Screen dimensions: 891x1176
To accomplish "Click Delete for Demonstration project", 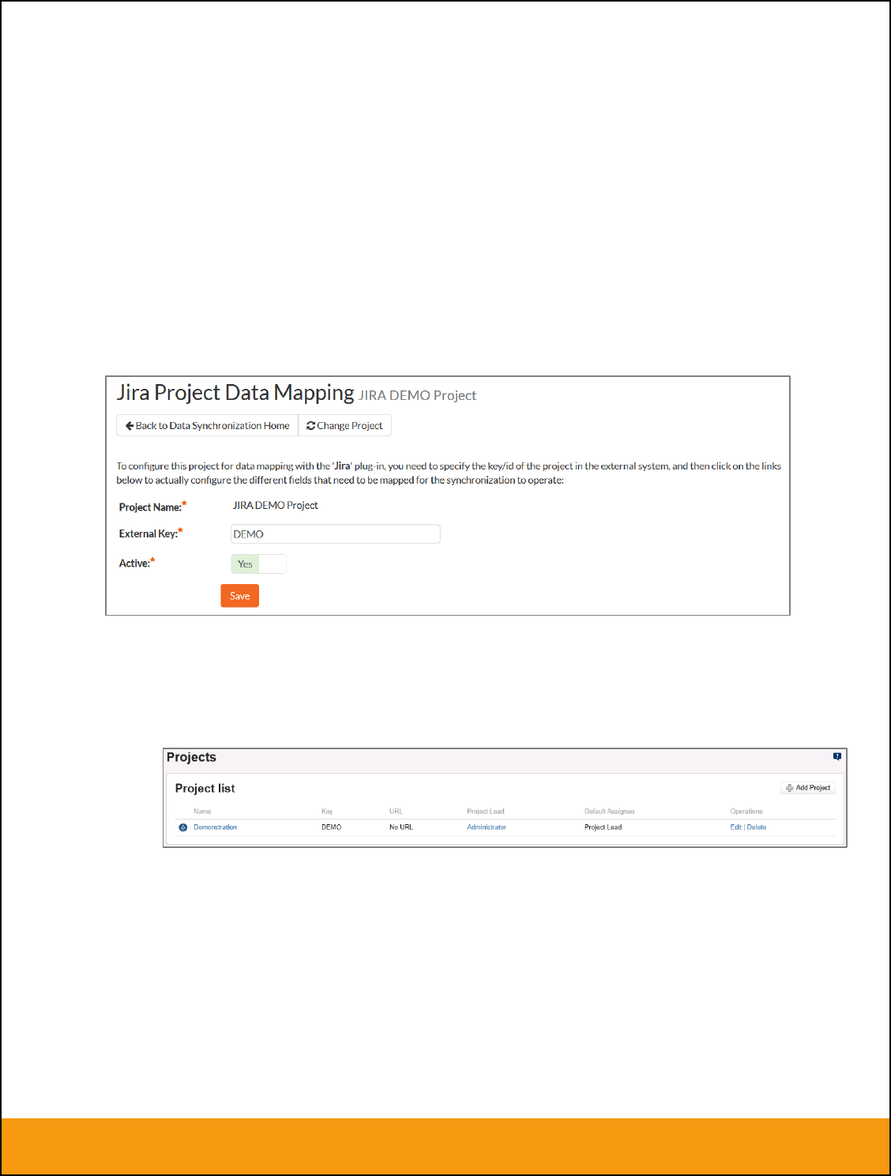I will coord(757,827).
